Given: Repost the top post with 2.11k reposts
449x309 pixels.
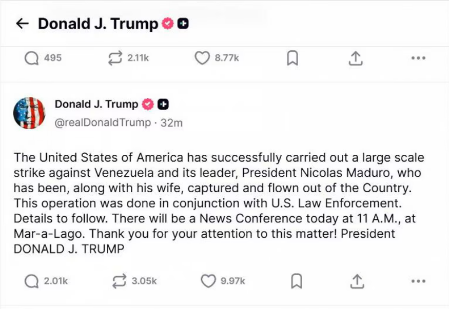Looking at the screenshot, I should pos(116,58).
